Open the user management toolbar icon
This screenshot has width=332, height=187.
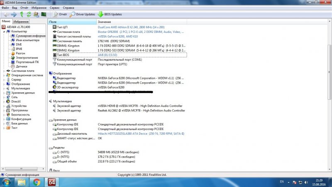pyautogui.click(x=36, y=15)
